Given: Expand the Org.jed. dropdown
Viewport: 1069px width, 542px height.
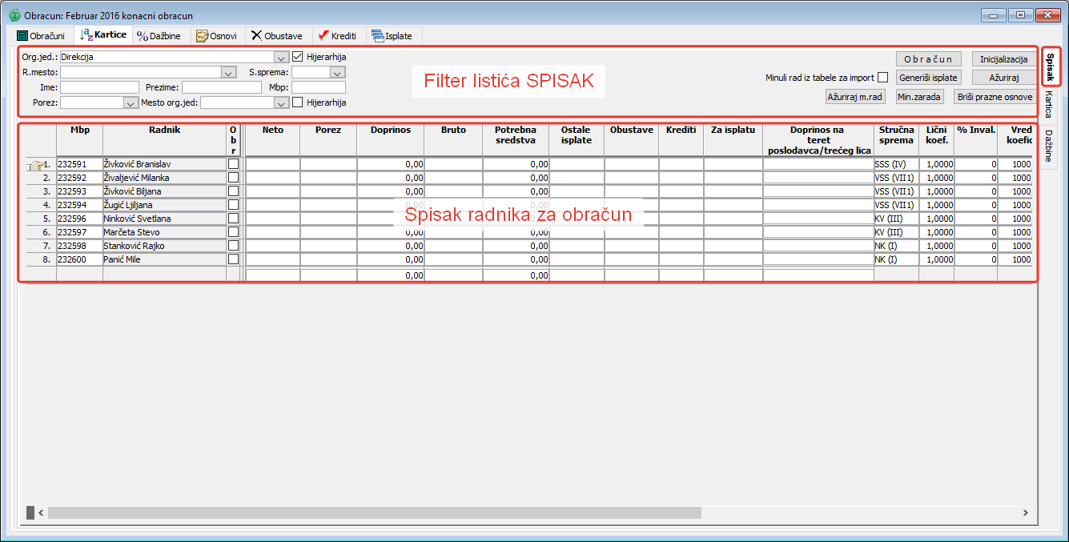Looking at the screenshot, I should click(x=281, y=58).
